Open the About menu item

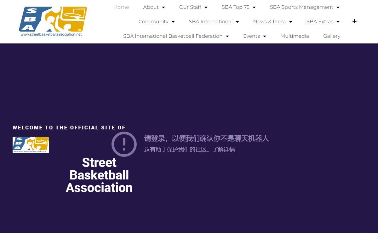[151, 7]
